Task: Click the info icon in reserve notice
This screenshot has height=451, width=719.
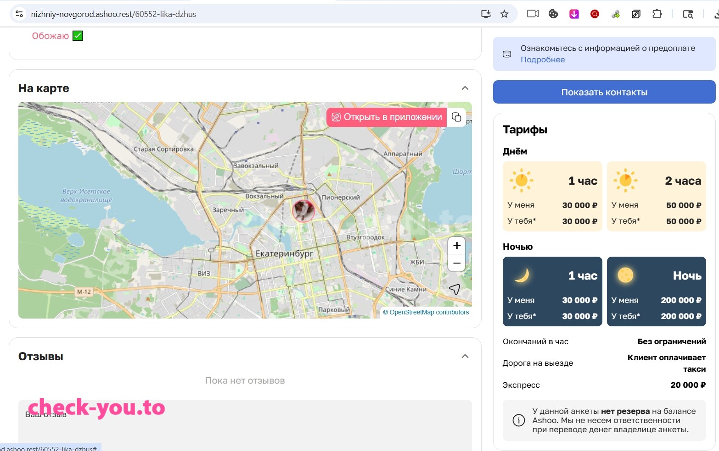Action: pyautogui.click(x=519, y=420)
